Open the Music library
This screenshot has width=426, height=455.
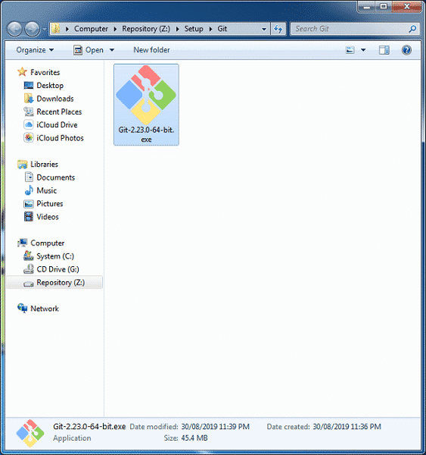point(47,190)
